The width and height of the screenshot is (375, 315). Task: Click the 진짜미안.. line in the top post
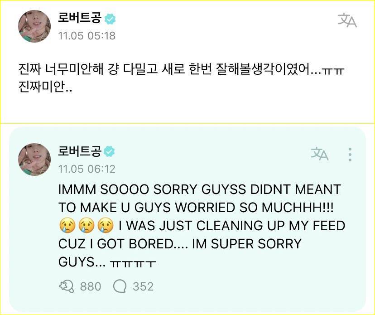pos(45,87)
